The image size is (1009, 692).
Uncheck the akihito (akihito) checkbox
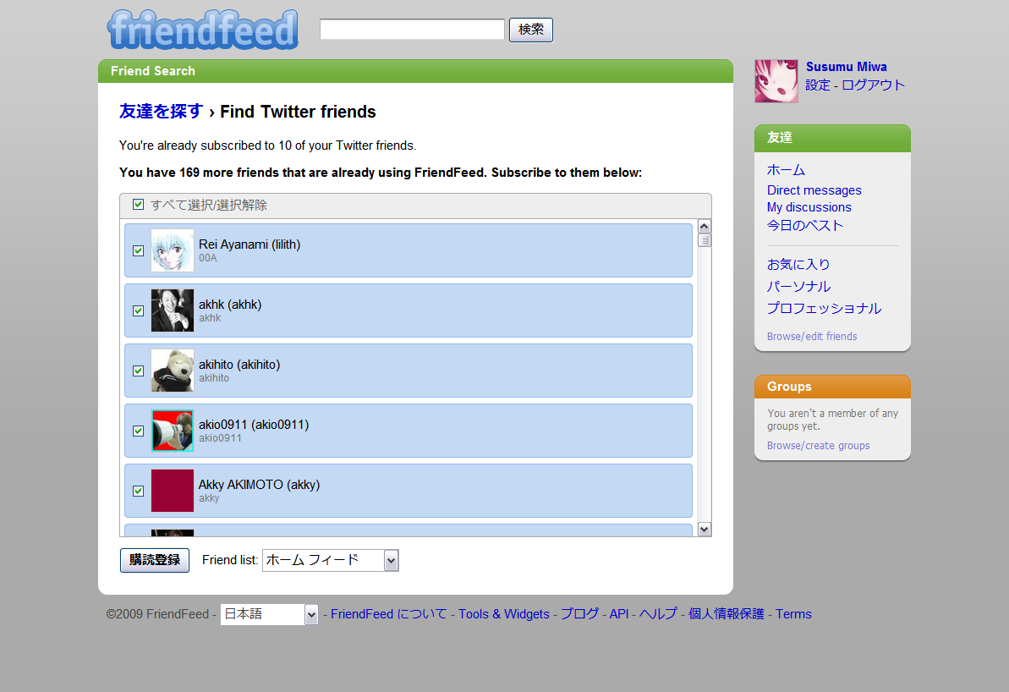(x=138, y=371)
